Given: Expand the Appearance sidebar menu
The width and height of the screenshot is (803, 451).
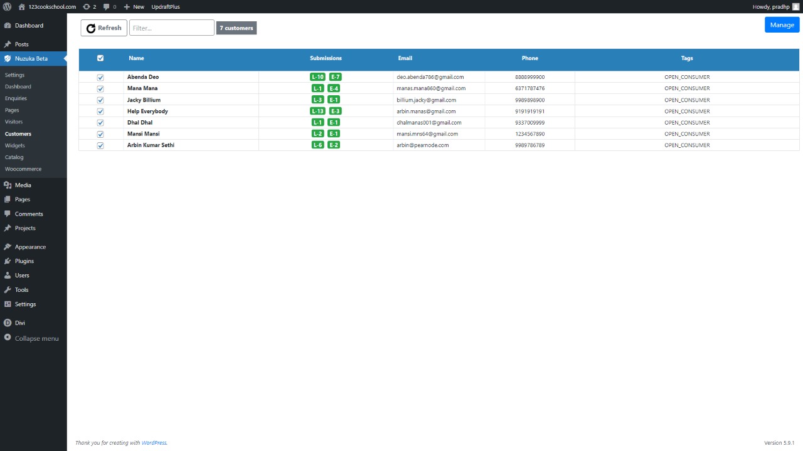Looking at the screenshot, I should pos(30,247).
